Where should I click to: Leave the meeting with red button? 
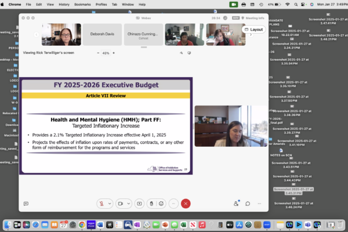click(186, 204)
